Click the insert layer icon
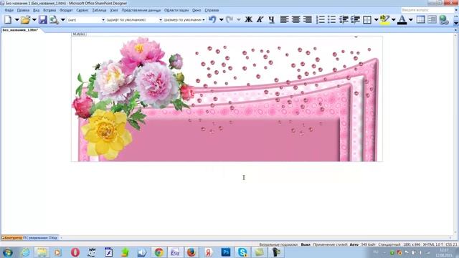Image resolution: width=459 pixels, height=258 pixels. click(x=432, y=20)
